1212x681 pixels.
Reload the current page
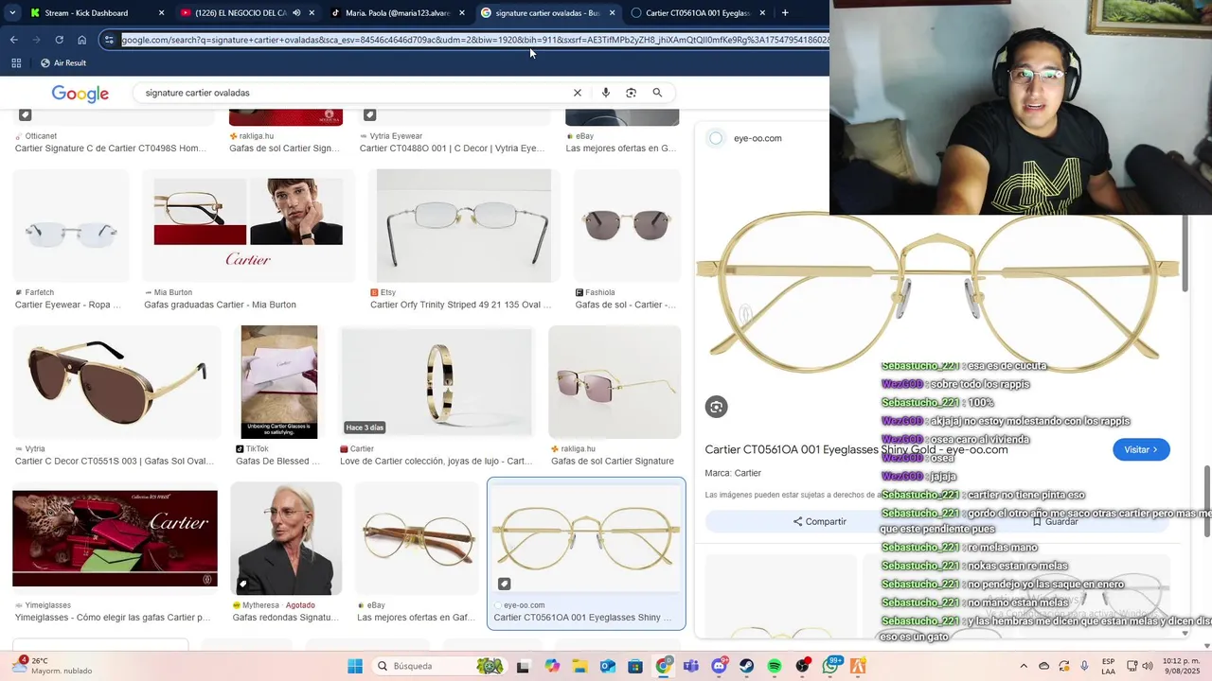coord(59,40)
